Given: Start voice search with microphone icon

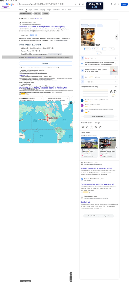Looking at the screenshot, I should coord(80,4).
